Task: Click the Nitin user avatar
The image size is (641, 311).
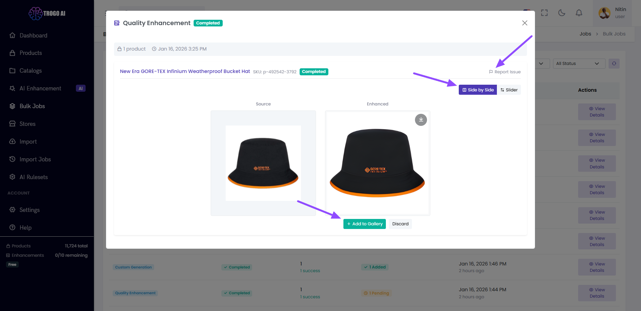Action: point(604,13)
